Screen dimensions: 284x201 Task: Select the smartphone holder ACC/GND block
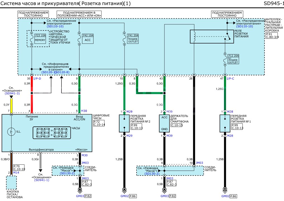click(164, 123)
